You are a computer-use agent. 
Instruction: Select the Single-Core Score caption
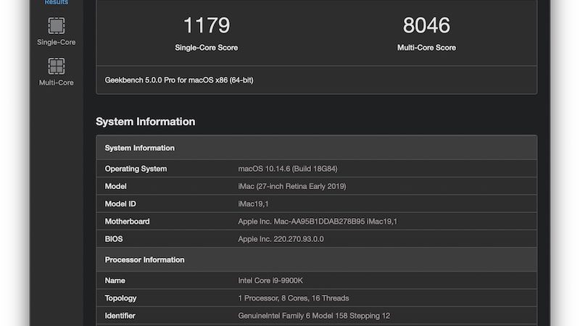(206, 48)
